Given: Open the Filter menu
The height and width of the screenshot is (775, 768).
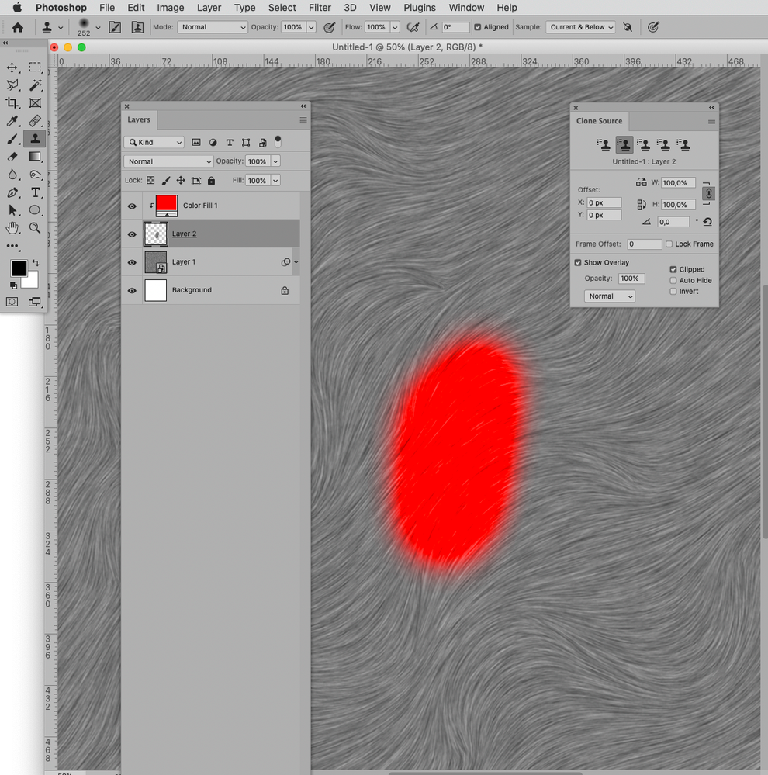Looking at the screenshot, I should (x=320, y=8).
